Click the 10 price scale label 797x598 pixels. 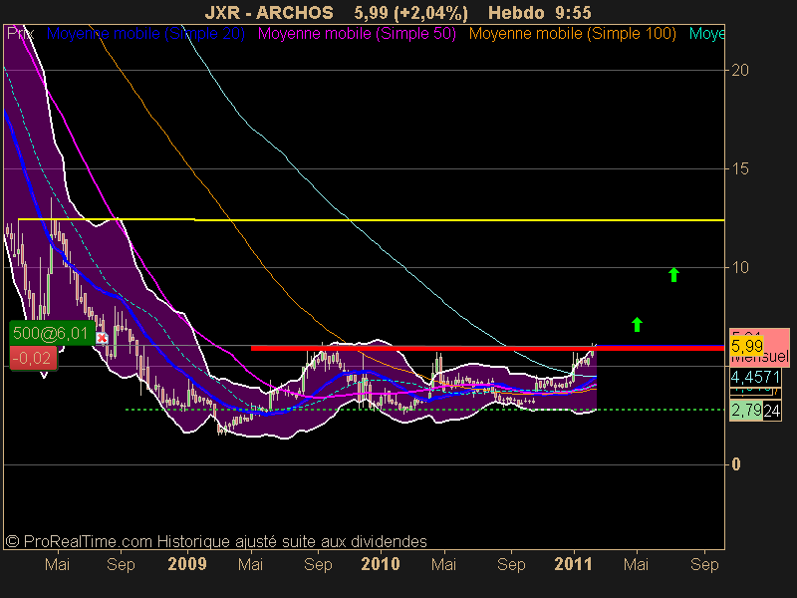pyautogui.click(x=739, y=267)
